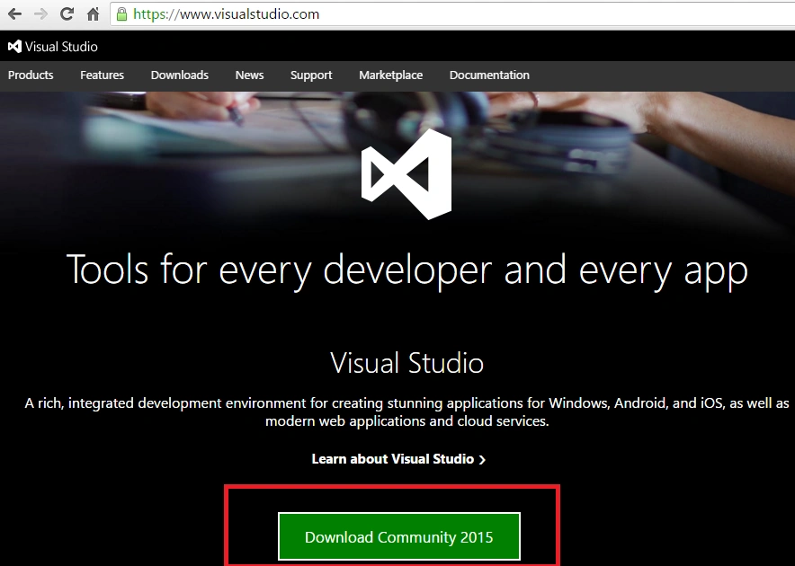Click the Download Community 2015 button
The width and height of the screenshot is (795, 566).
point(399,536)
